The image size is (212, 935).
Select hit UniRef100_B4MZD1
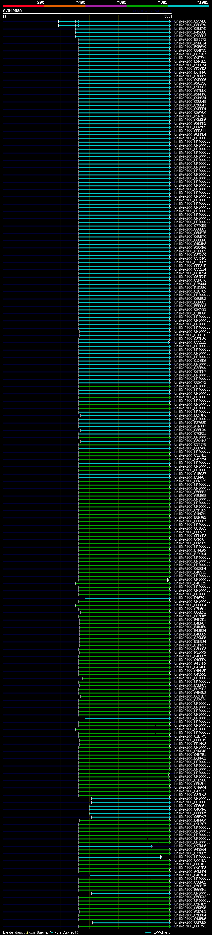tap(190, 620)
